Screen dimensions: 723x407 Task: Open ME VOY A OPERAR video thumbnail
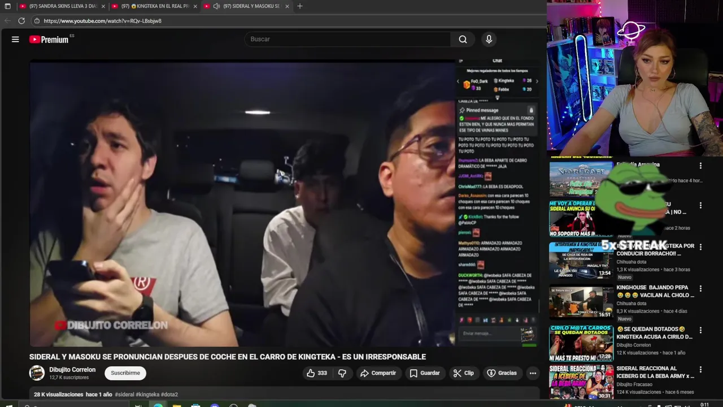(x=581, y=218)
